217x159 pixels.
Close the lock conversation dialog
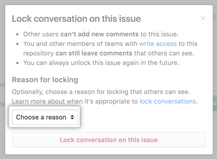click(203, 18)
